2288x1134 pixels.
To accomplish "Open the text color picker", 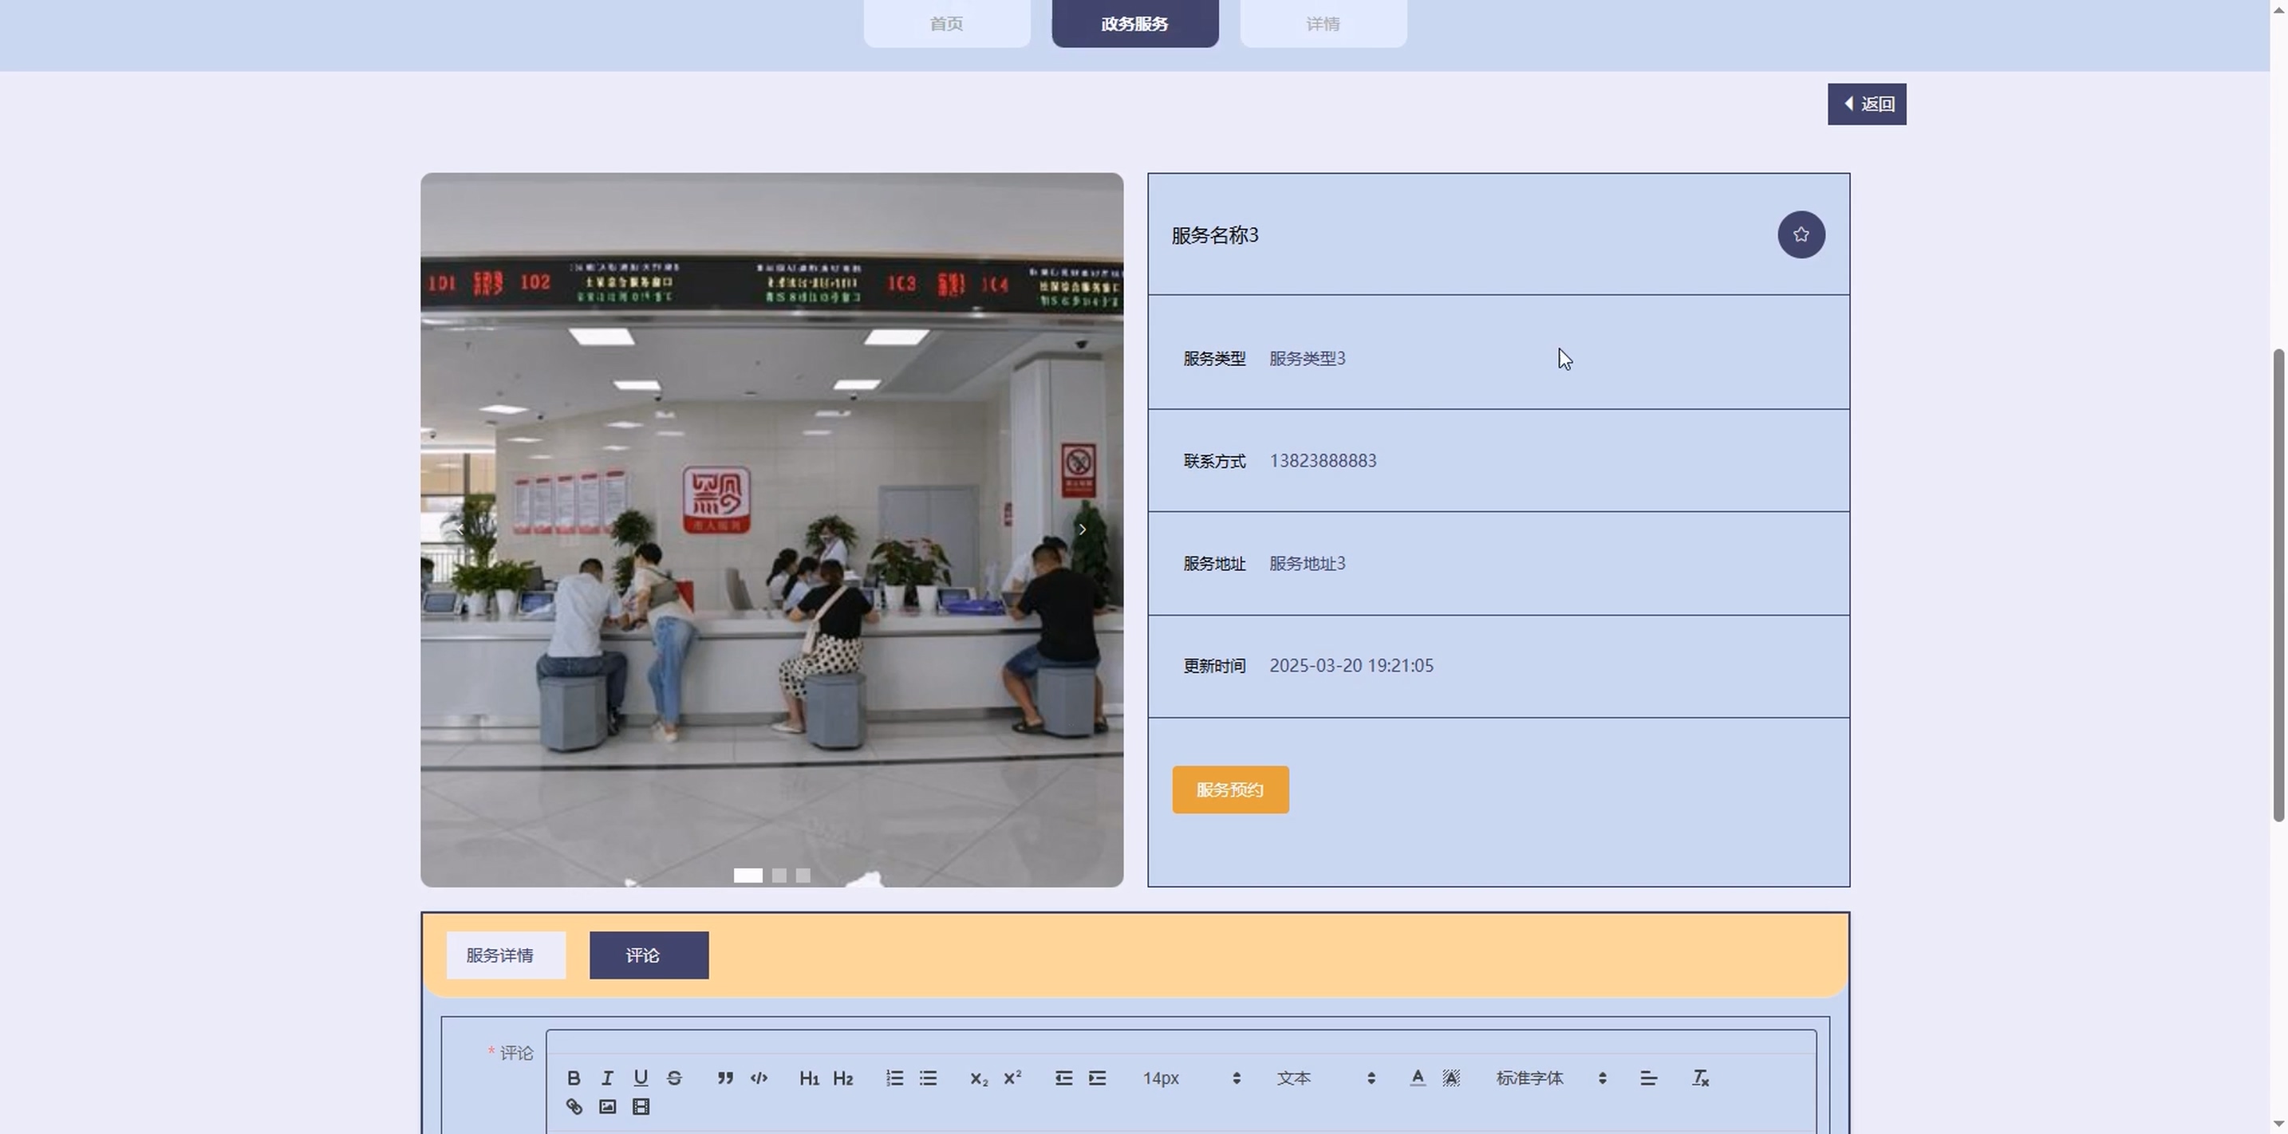I will 1418,1078.
